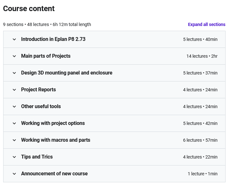This screenshot has height=188, width=230.
Task: Expand chevron beside Design 3D mounting panel
Action: (14, 73)
